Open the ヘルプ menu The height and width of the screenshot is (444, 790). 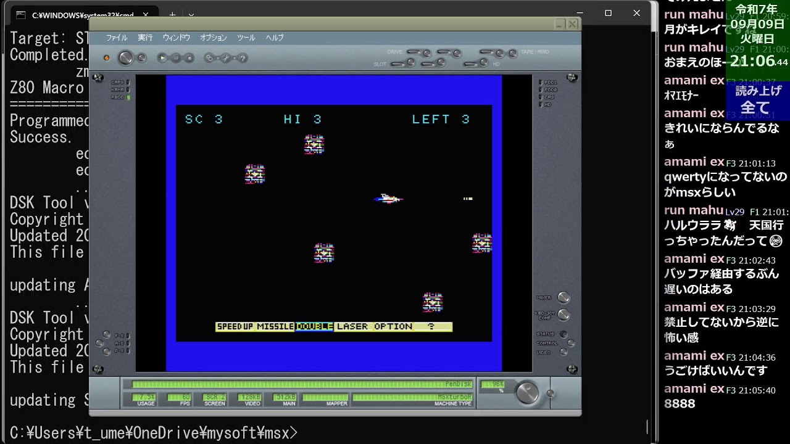pos(275,38)
